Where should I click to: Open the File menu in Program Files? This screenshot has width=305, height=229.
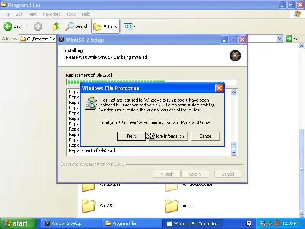coord(6,14)
